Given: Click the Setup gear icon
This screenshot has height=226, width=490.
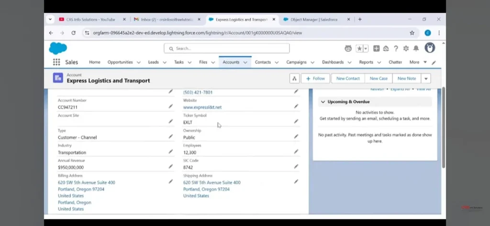Looking at the screenshot, I should [x=406, y=48].
